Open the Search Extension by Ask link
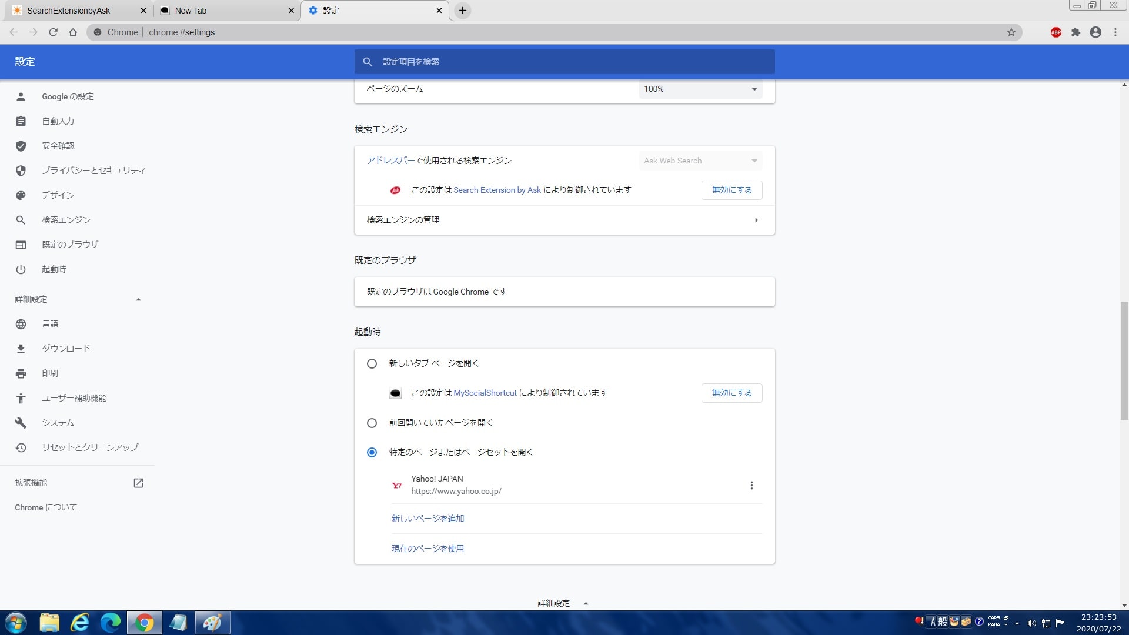Viewport: 1129px width, 635px height. pos(497,190)
